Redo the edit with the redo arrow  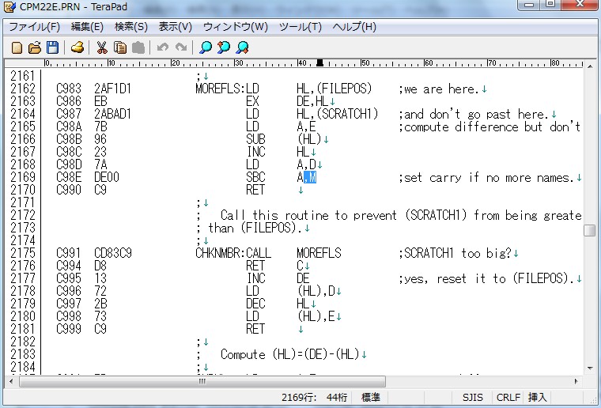coord(181,47)
